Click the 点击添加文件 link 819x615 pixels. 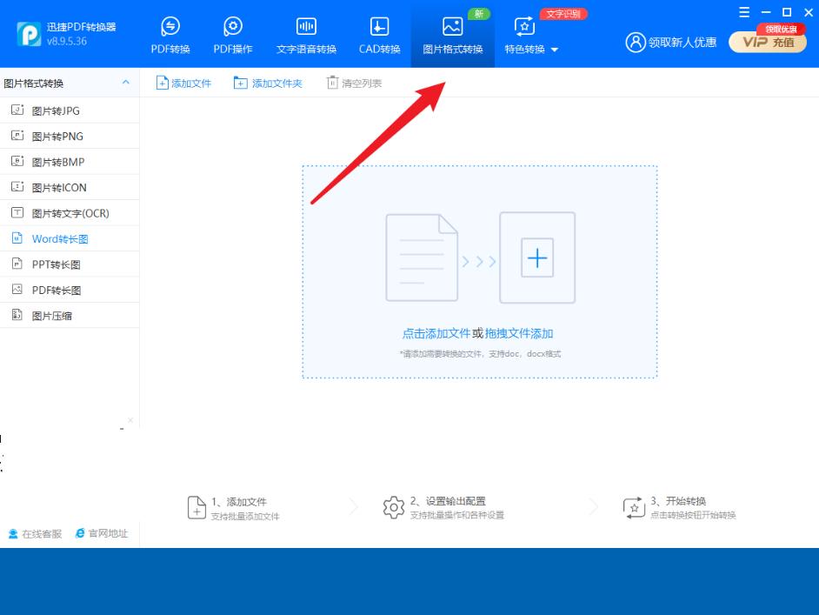[436, 333]
